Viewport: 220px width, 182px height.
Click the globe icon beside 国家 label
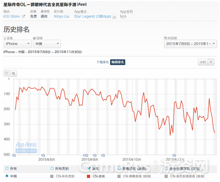pos(34,38)
